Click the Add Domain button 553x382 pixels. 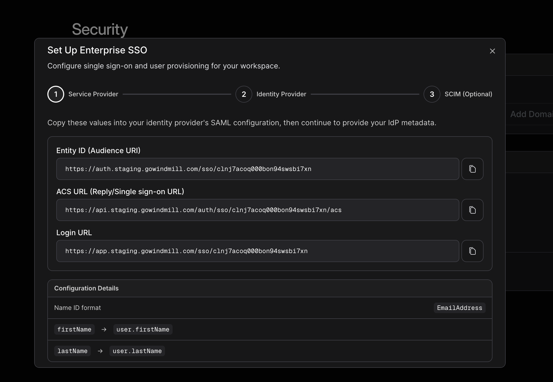coord(531,114)
